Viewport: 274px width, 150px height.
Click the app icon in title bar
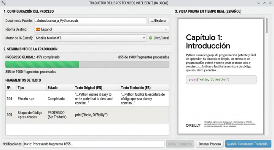[3, 3]
